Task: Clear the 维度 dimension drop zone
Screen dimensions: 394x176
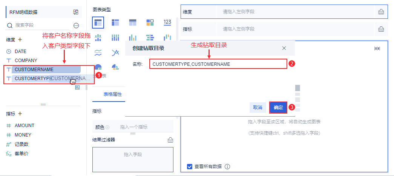Action: [x=381, y=12]
